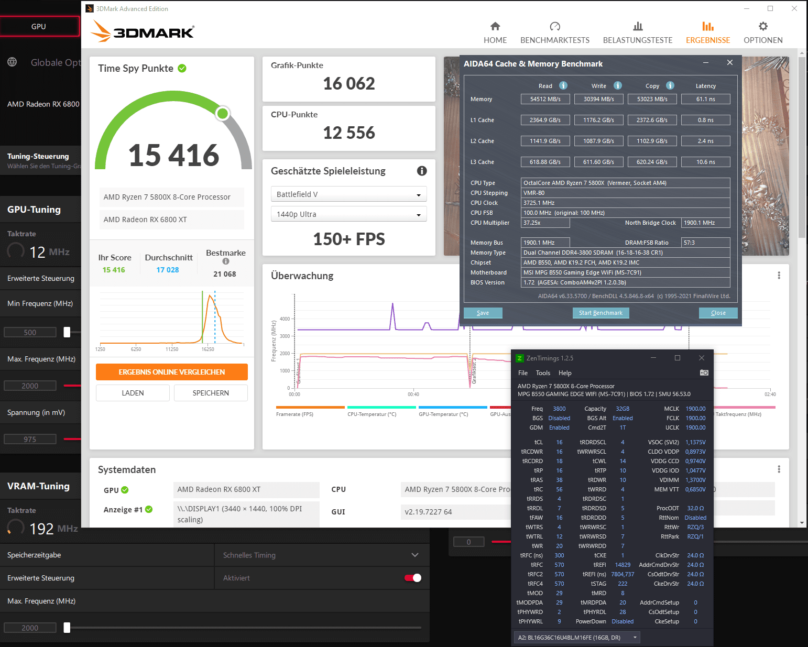Toggle the VRAM Erweiterte Steuerung switch
Image resolution: width=808 pixels, height=647 pixels.
[413, 578]
